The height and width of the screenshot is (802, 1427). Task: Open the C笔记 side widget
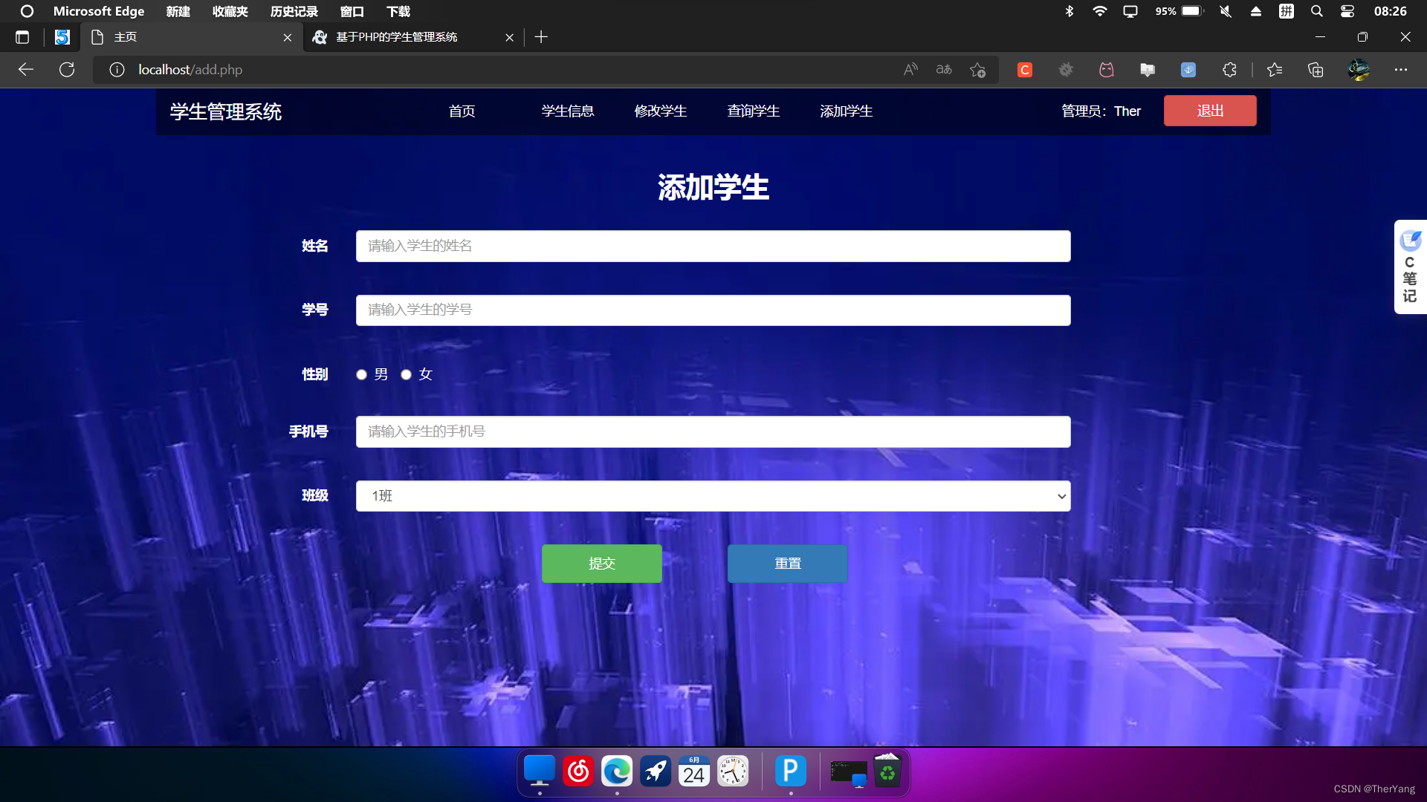[x=1410, y=267]
